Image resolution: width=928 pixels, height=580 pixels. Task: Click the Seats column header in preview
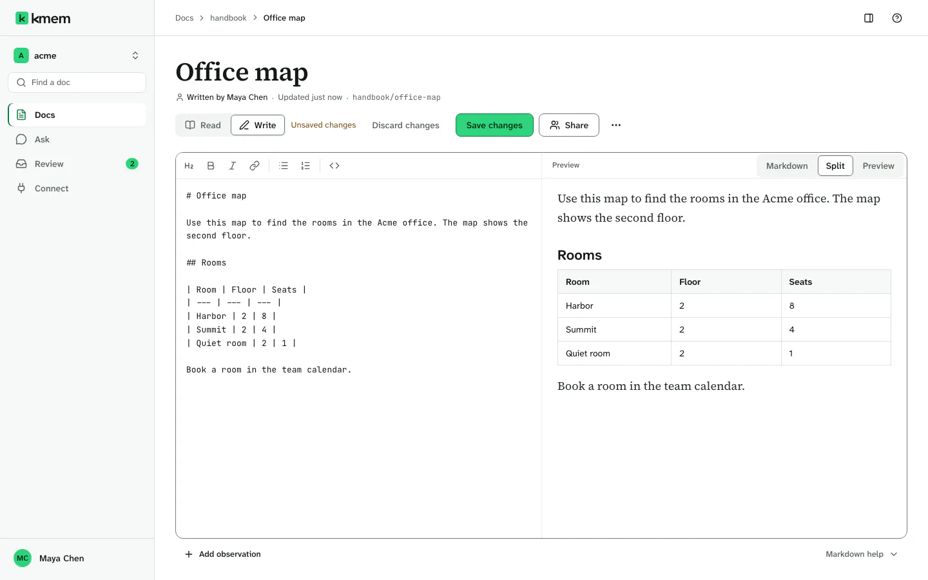[836, 282]
